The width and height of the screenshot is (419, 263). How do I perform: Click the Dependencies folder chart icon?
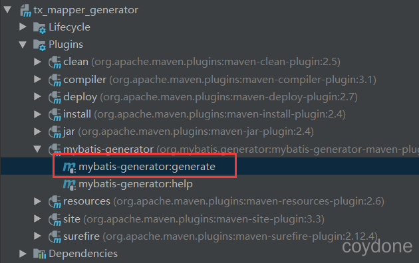(x=39, y=254)
